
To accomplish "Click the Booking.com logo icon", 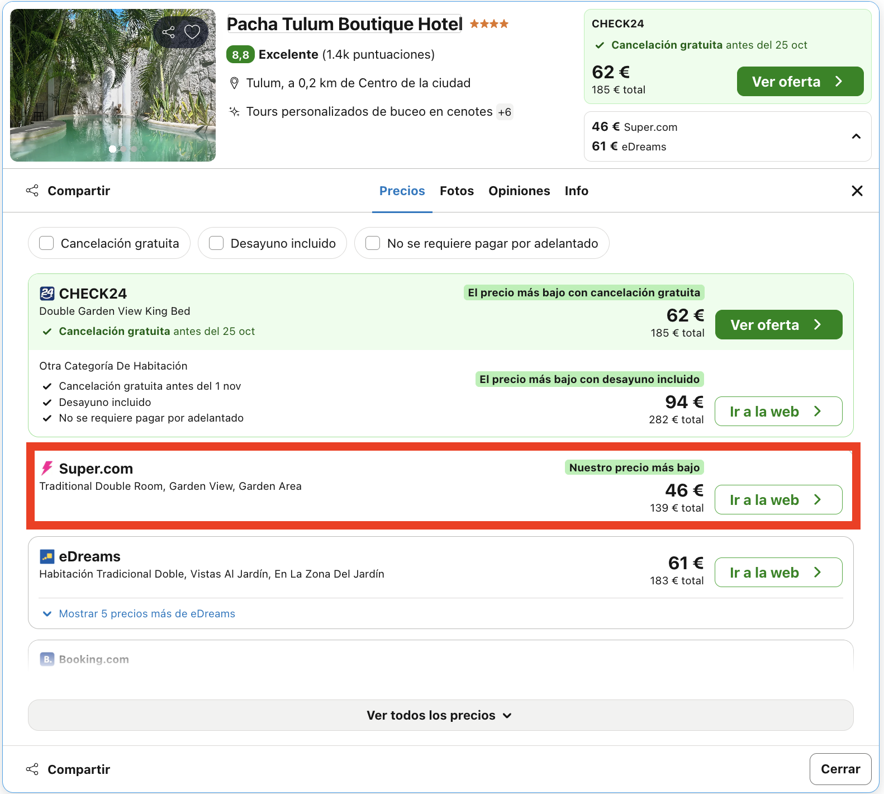I will pyautogui.click(x=47, y=659).
